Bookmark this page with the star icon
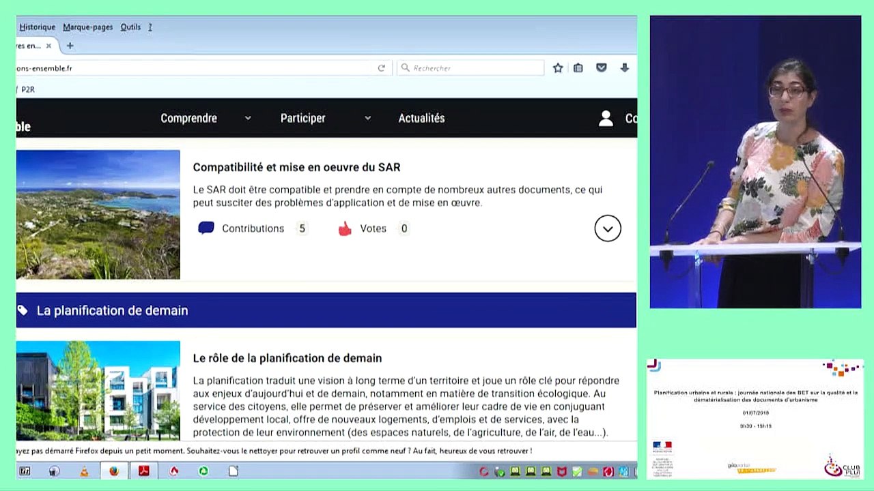Viewport: 874px width, 491px height. click(x=558, y=68)
